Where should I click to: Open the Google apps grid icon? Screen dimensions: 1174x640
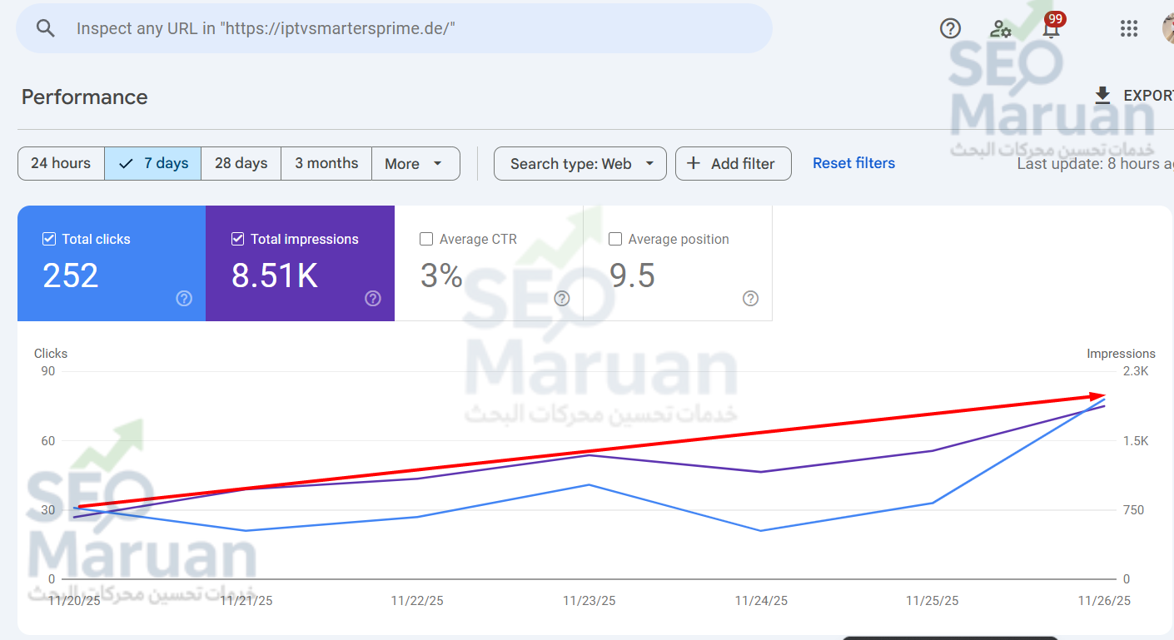(1129, 28)
